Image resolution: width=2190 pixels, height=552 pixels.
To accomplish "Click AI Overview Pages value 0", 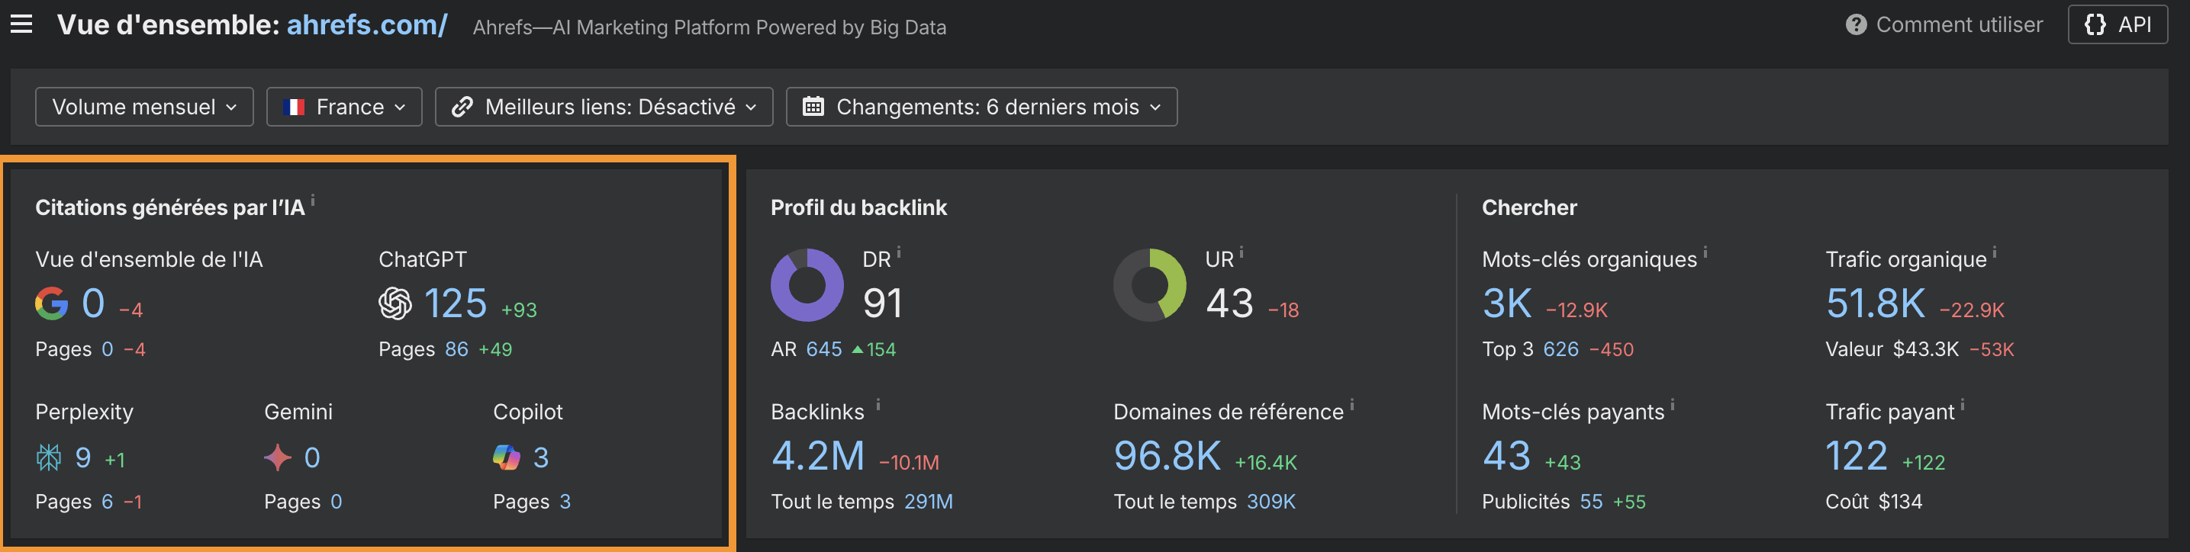I will point(107,349).
